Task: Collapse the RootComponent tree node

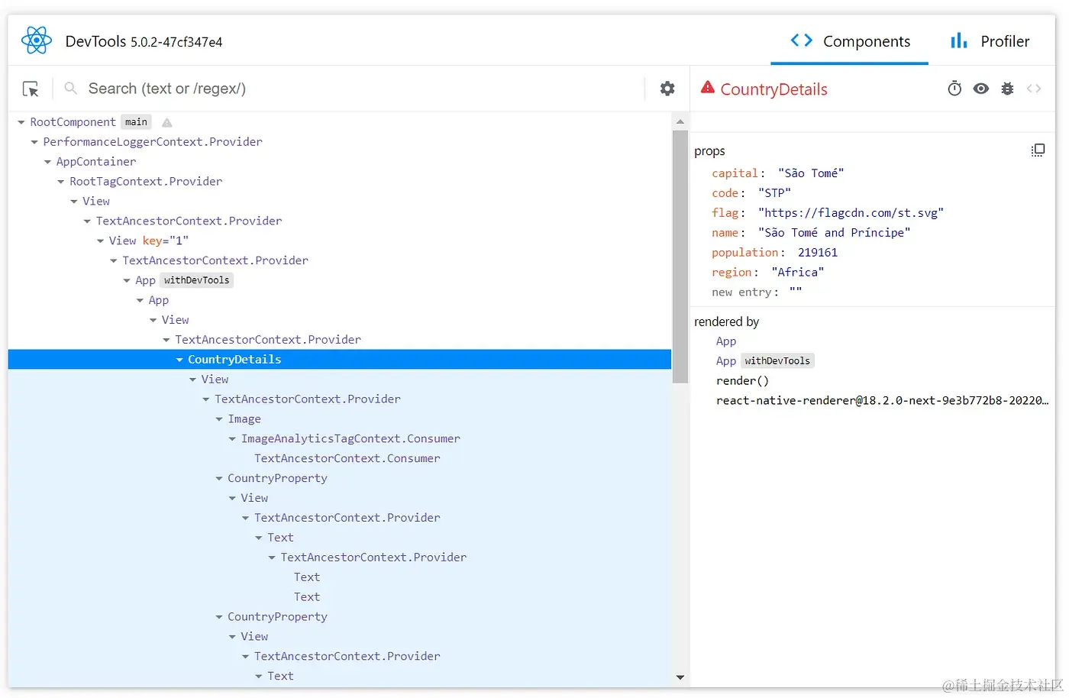Action: click(21, 122)
